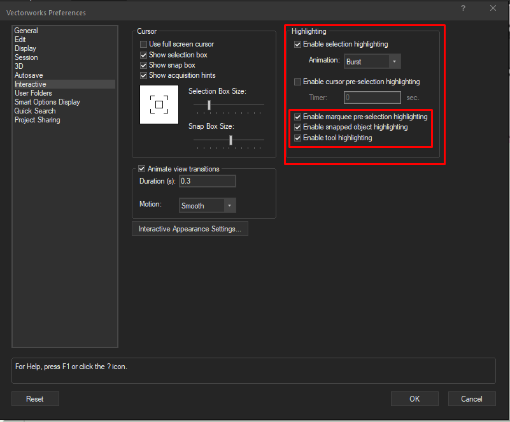
Task: Open the Autosave preferences category
Action: [29, 75]
